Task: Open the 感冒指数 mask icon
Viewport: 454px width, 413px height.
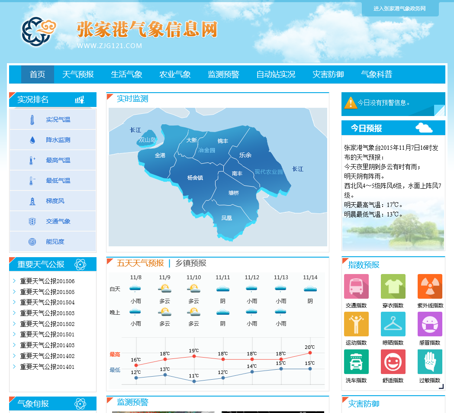Action: point(430,324)
